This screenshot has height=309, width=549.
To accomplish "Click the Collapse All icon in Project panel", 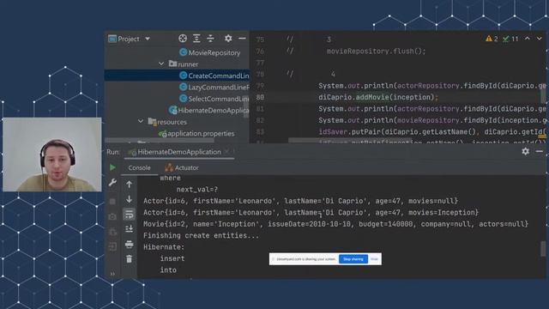I will coord(210,39).
